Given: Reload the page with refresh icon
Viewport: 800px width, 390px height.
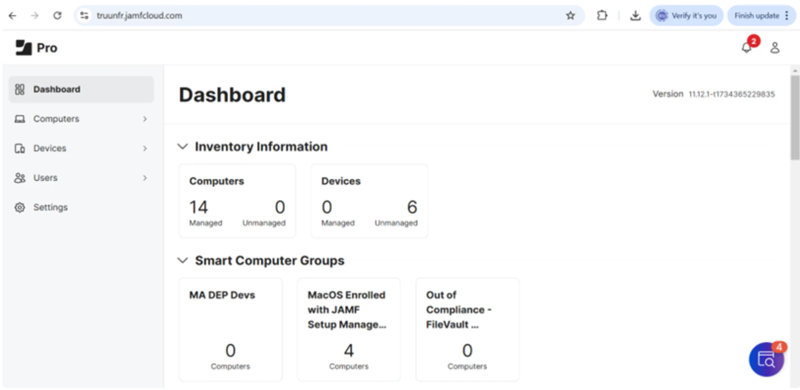Looking at the screenshot, I should coord(57,16).
